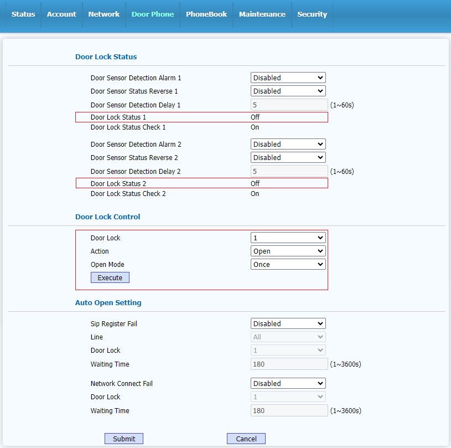Open Door Sensor Status Reverse 1 dropdown
The width and height of the screenshot is (451, 448).
pyautogui.click(x=288, y=91)
